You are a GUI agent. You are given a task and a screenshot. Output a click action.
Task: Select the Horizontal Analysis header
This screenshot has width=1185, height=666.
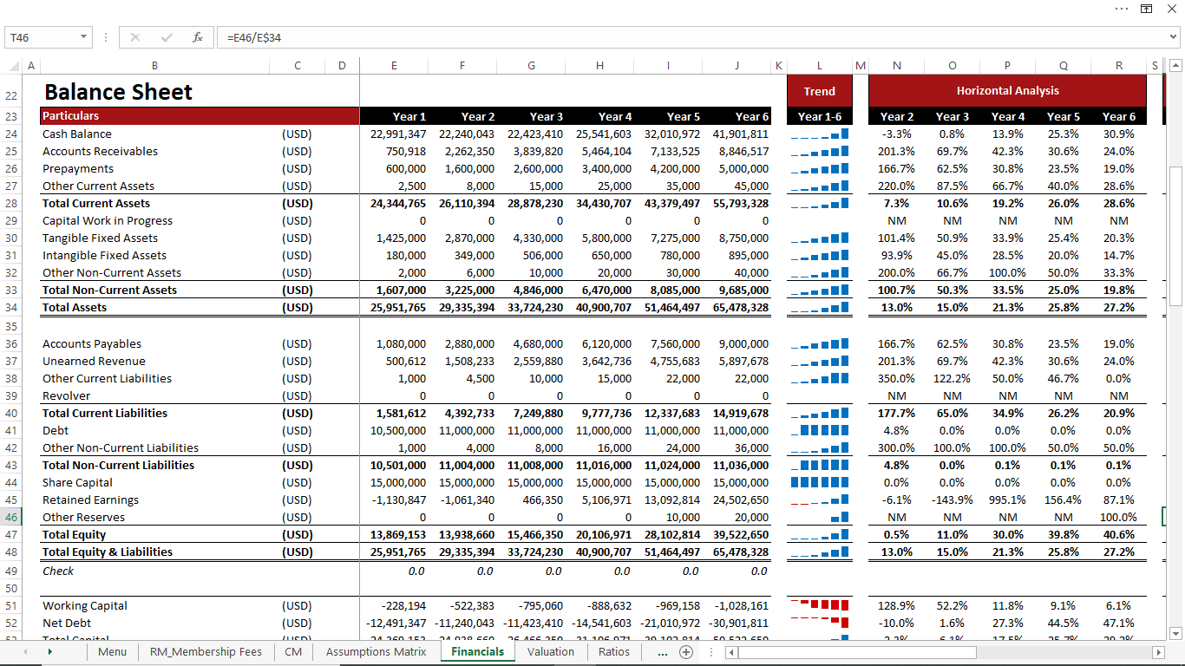pos(1007,90)
